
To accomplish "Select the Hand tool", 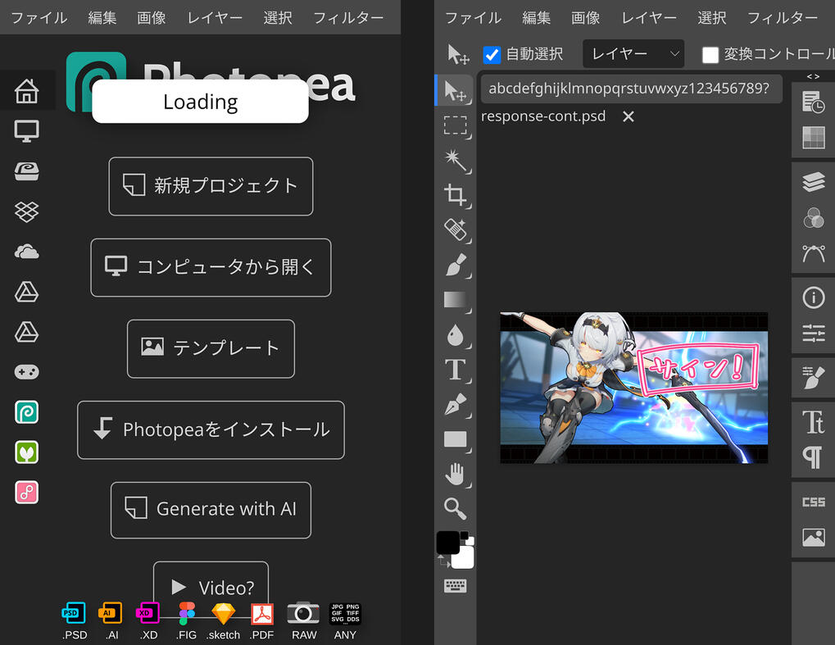I will pyautogui.click(x=456, y=475).
